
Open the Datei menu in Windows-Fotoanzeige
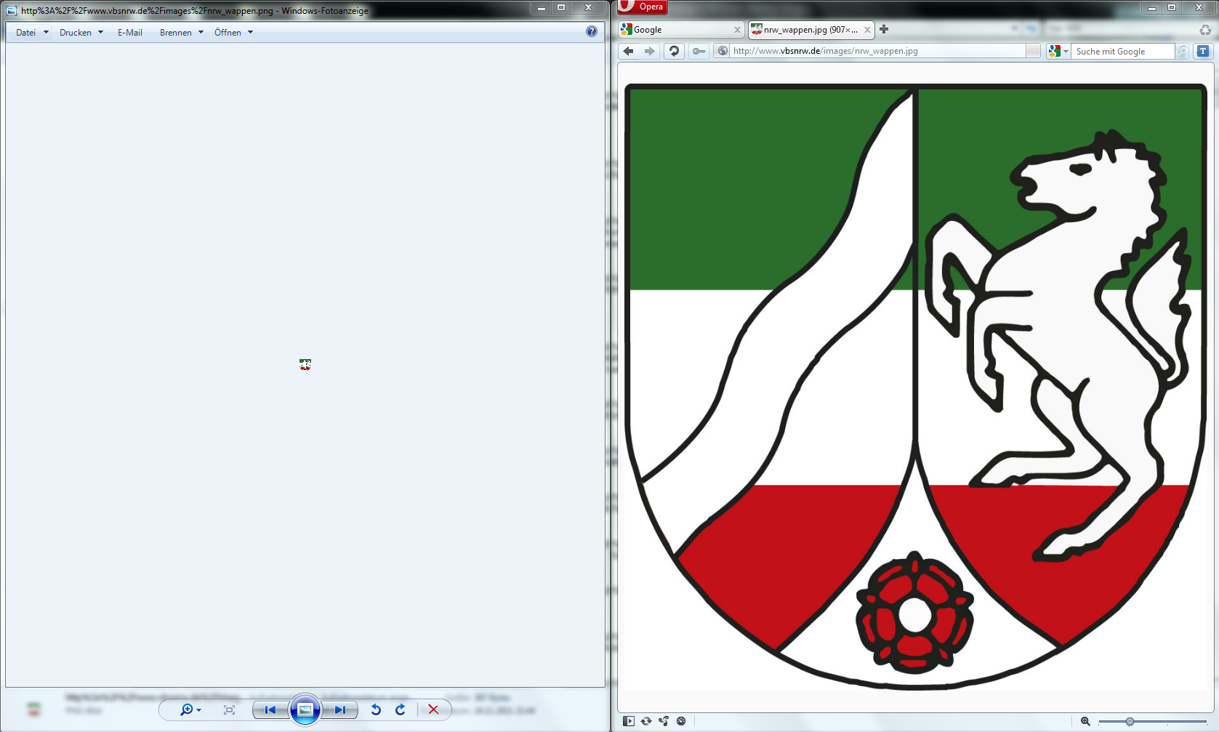(x=32, y=33)
